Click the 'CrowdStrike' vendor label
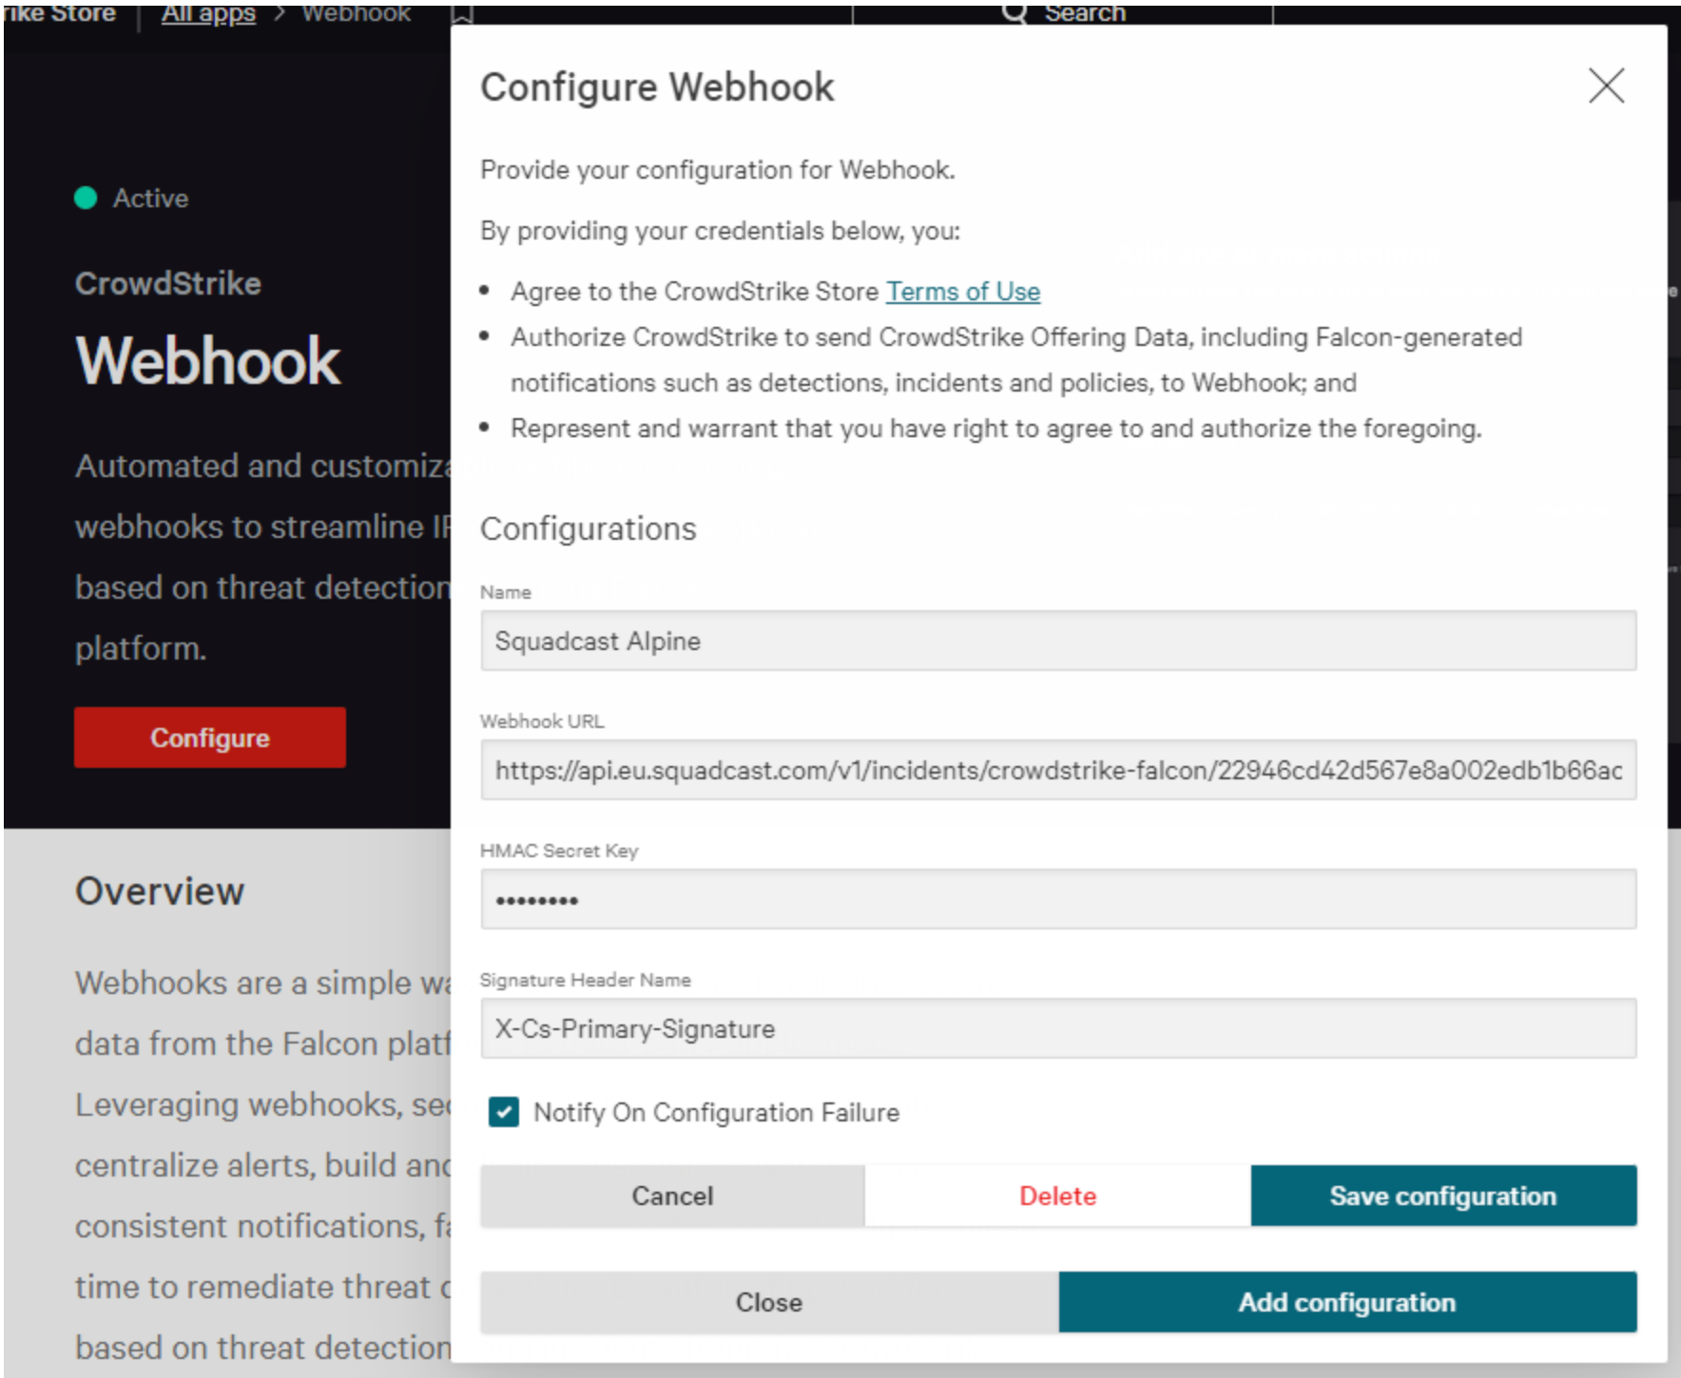The width and height of the screenshot is (1681, 1378). 168,283
